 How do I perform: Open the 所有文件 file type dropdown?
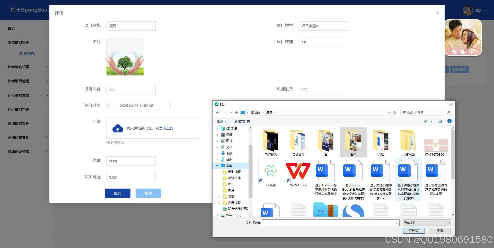426,223
